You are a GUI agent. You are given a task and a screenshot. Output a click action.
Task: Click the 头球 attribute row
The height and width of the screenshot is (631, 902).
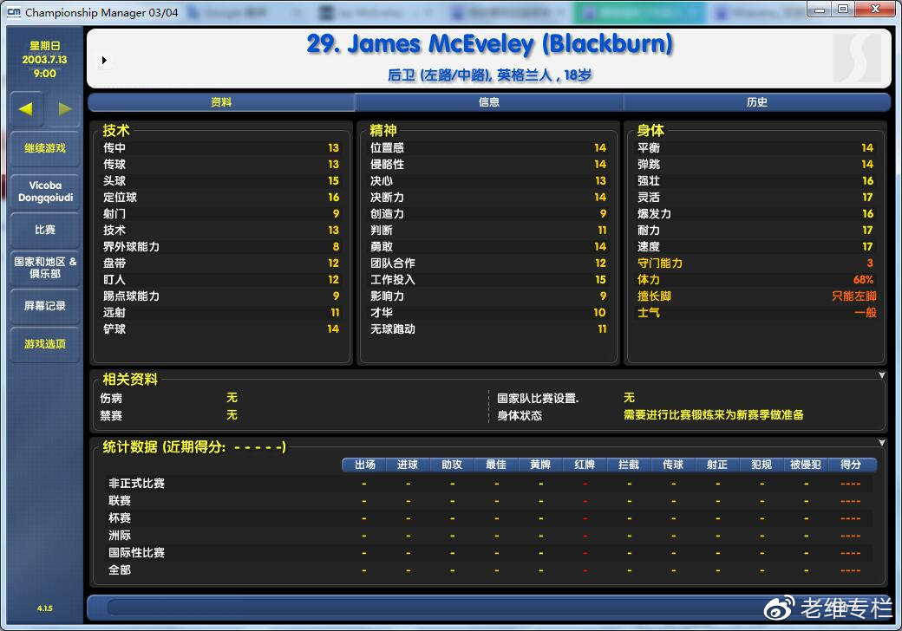tap(221, 180)
